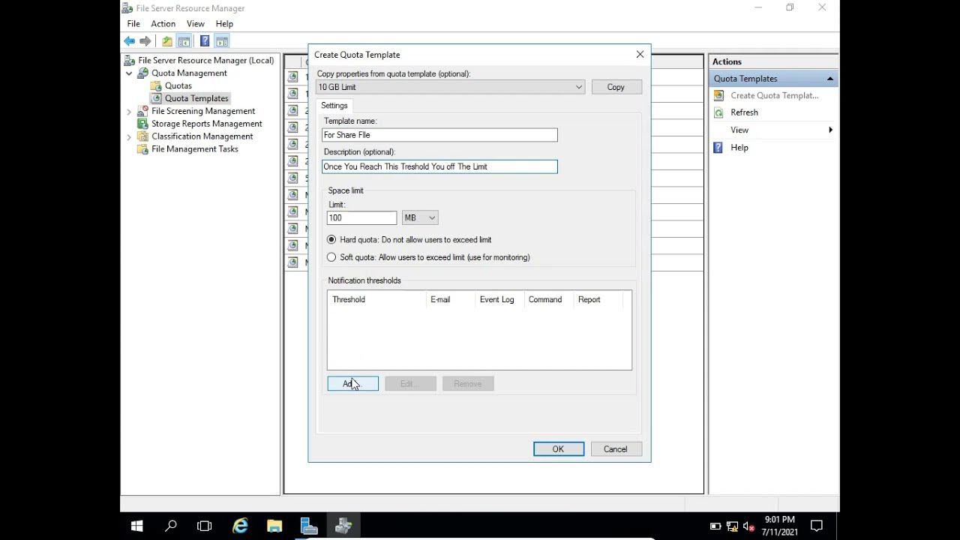Click the Add threshold button
Screen dimensions: 960x540
point(352,383)
